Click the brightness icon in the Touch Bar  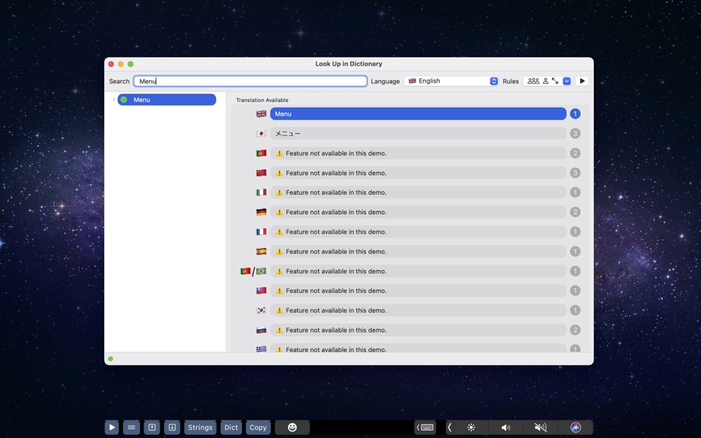coord(472,428)
